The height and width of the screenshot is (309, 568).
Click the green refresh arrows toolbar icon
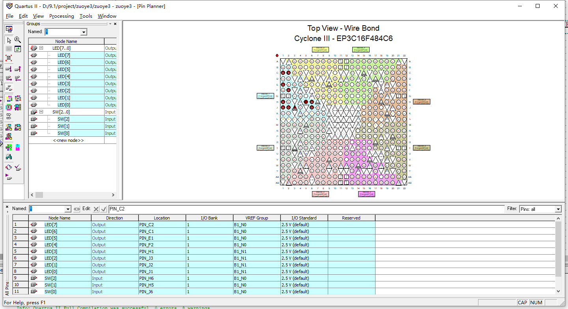pyautogui.click(x=18, y=49)
